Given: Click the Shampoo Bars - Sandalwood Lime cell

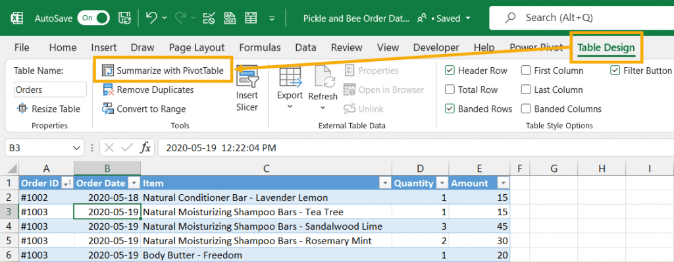Looking at the screenshot, I should click(267, 226).
